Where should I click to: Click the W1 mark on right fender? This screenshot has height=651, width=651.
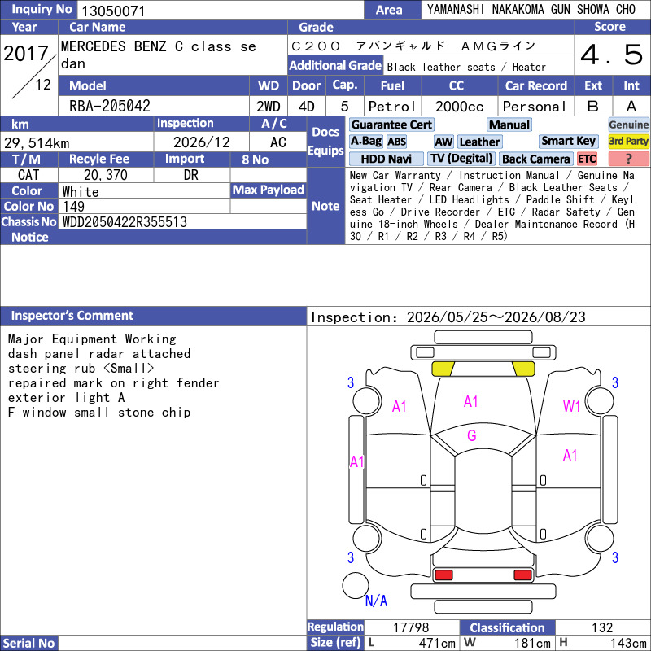tap(572, 406)
